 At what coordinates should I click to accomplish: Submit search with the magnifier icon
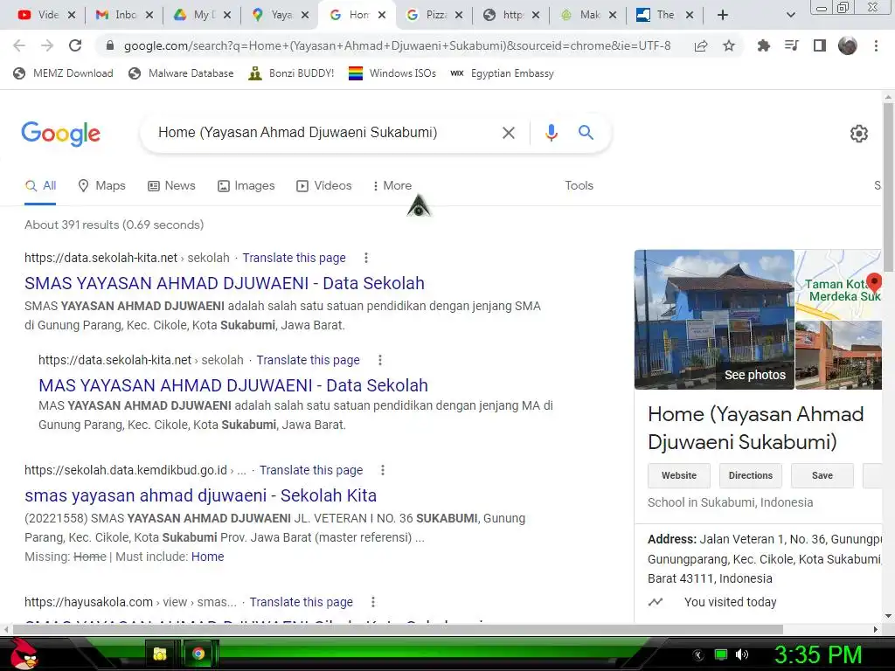coord(586,133)
